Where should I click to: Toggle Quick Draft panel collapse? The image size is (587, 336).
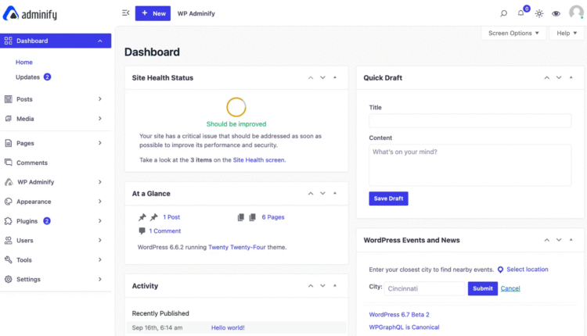[x=571, y=77]
